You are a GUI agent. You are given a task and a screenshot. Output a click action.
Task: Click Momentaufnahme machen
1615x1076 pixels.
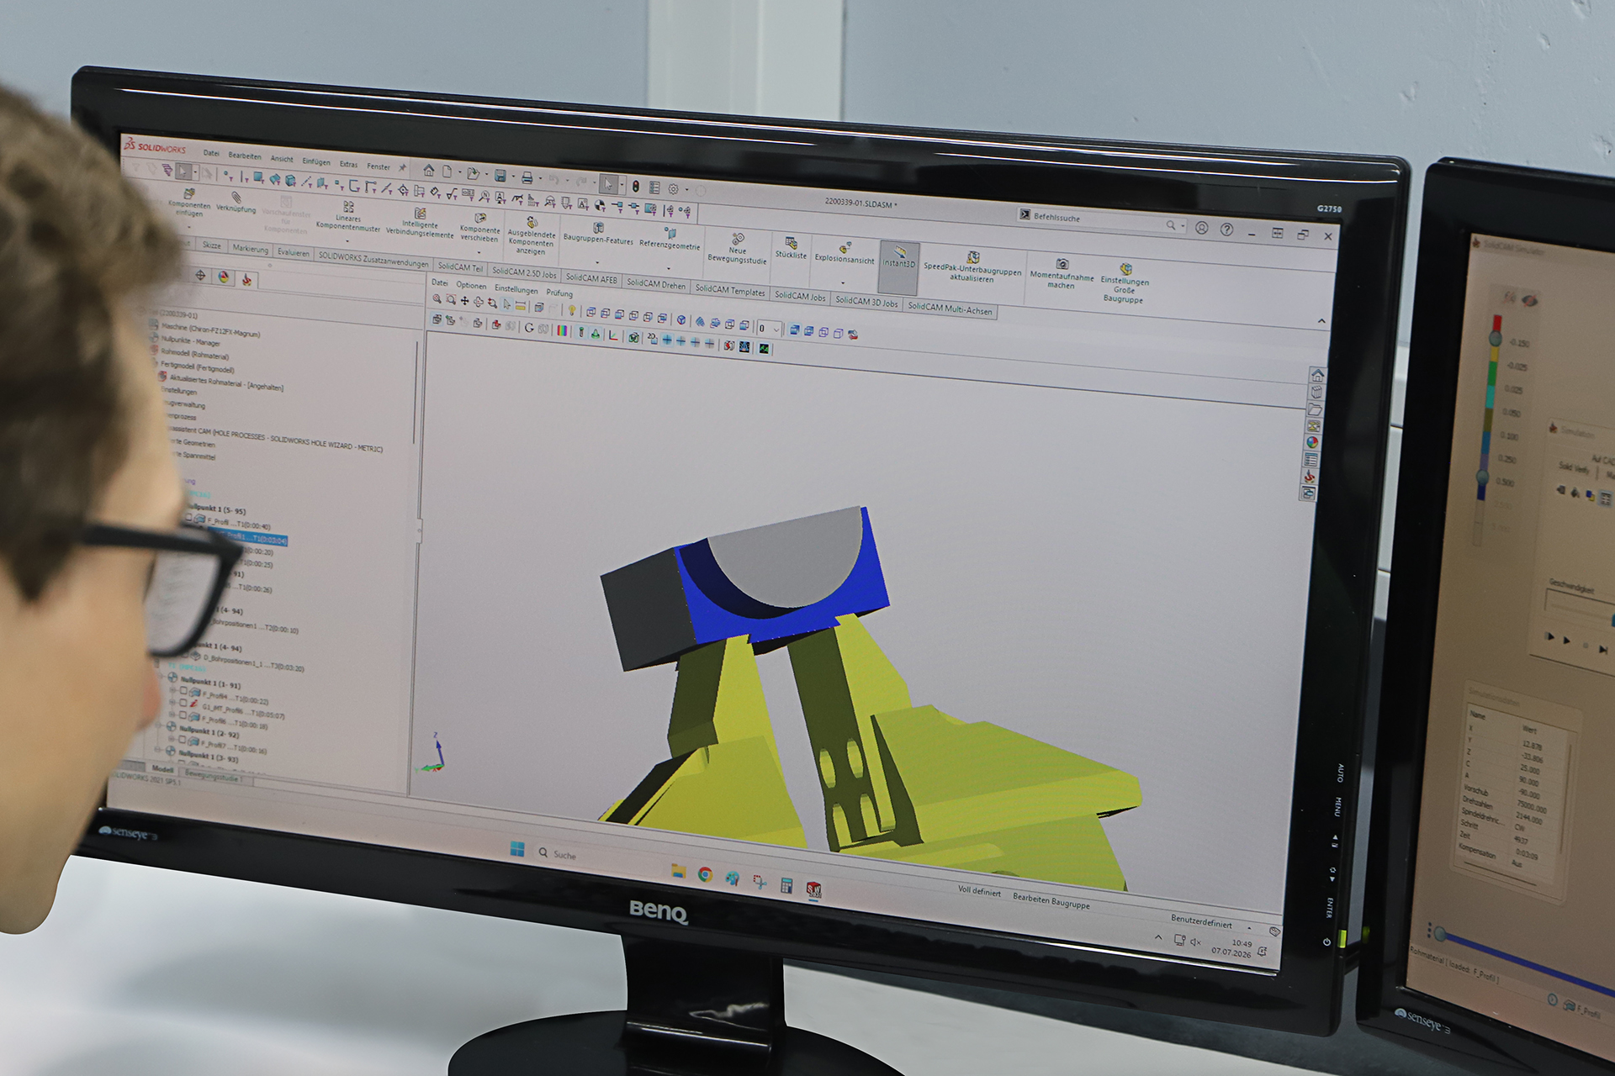[1062, 273]
